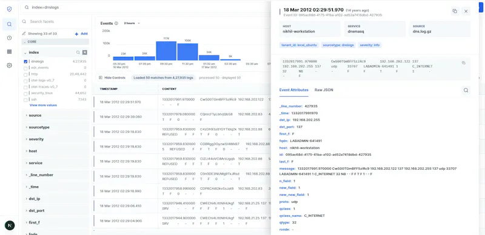
Task: Expand the first_f facet
Action: coord(56,222)
